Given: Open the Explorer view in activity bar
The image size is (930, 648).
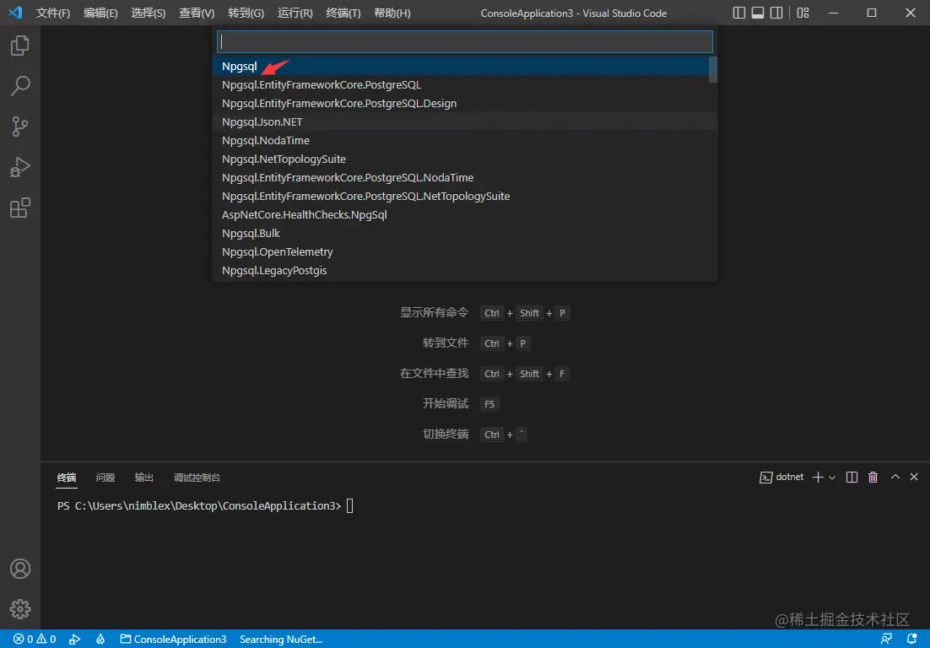Looking at the screenshot, I should click(20, 46).
